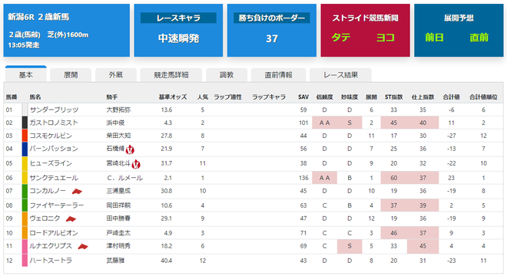Screen dimensions: 507x279
Task: Open the タテ stride newspaper link
Action: point(341,38)
